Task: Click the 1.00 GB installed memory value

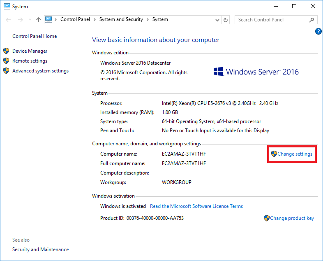Action: (170, 112)
